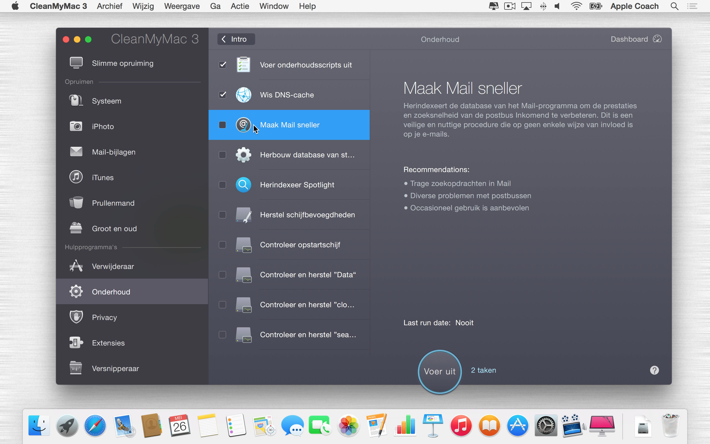Uncheck Voer onderhoudsscripts uit checkbox
The height and width of the screenshot is (444, 710).
[x=223, y=65]
